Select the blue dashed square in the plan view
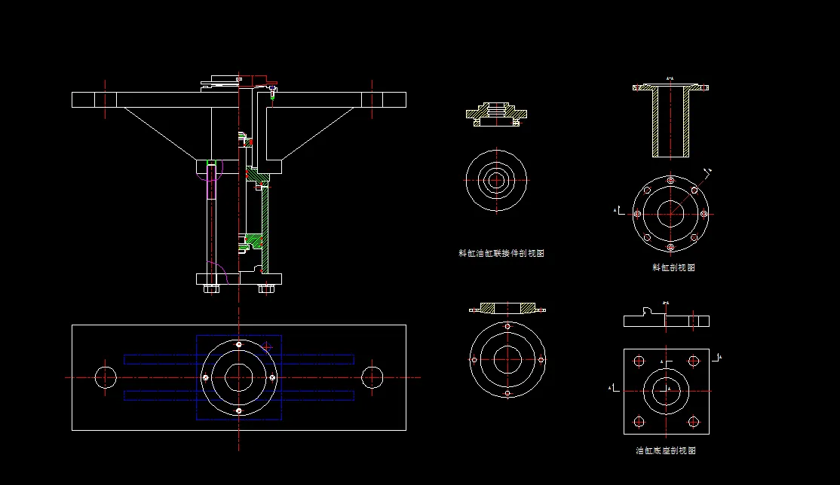Image resolution: width=840 pixels, height=485 pixels. tap(239, 377)
